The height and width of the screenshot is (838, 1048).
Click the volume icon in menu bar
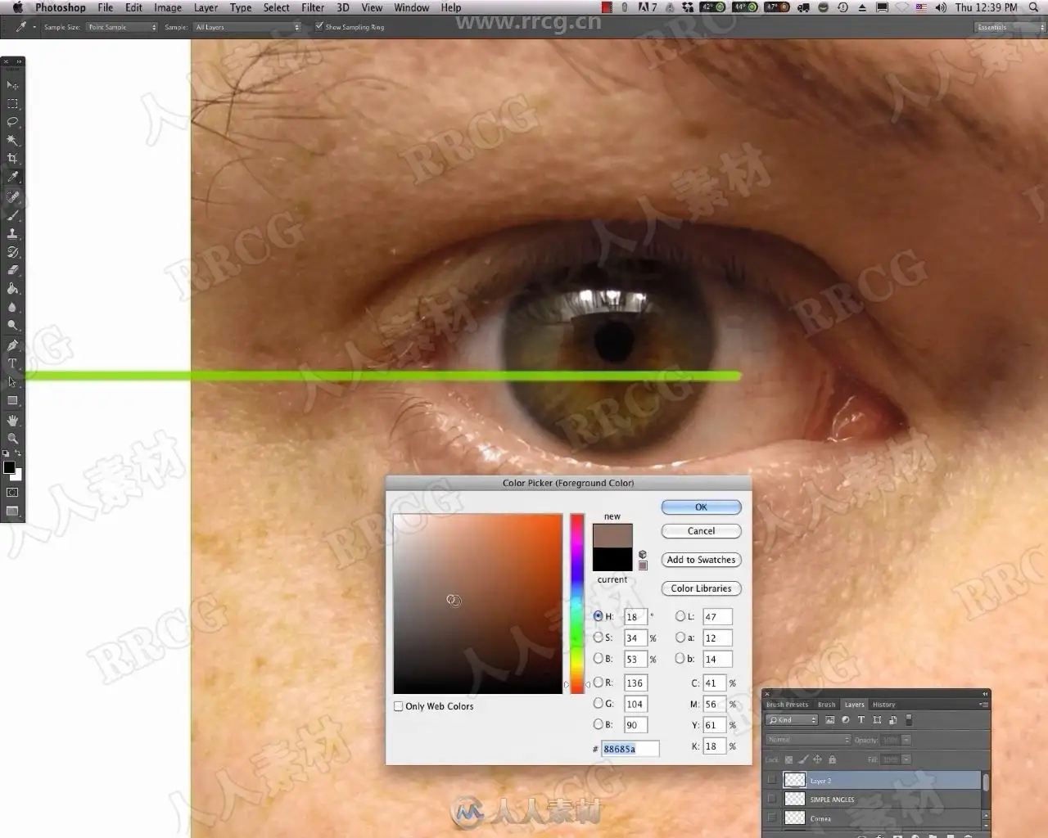pos(941,7)
